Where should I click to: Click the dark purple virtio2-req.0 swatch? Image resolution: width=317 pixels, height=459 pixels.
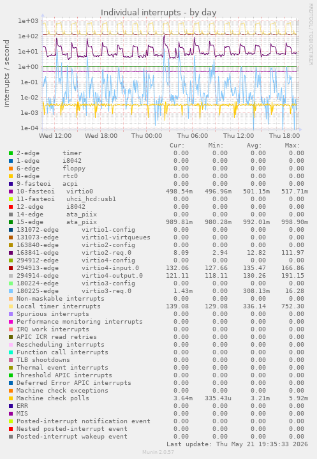pyautogui.click(x=11, y=253)
